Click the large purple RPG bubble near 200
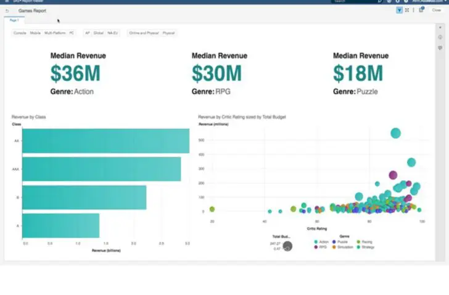 point(393,175)
